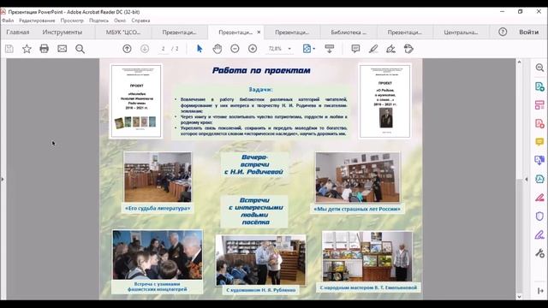
Task: Click the last toolbar icon after the Sign tool
Action: [x=408, y=49]
